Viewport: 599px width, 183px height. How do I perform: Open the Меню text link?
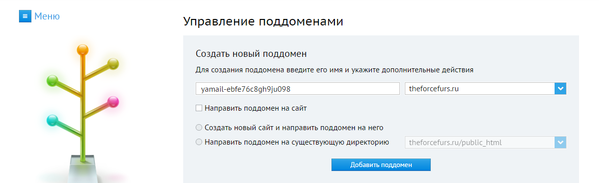[x=47, y=16]
